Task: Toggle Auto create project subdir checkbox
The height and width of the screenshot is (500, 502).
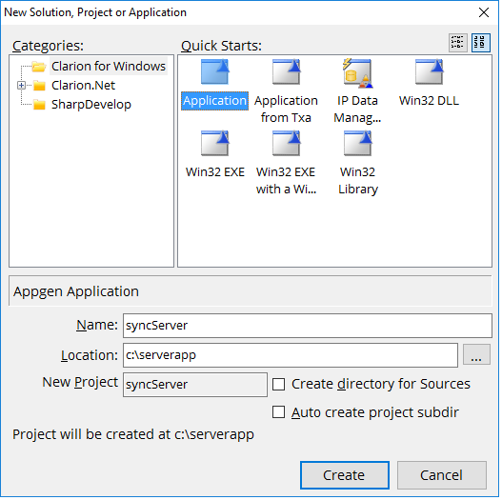Action: tap(278, 412)
